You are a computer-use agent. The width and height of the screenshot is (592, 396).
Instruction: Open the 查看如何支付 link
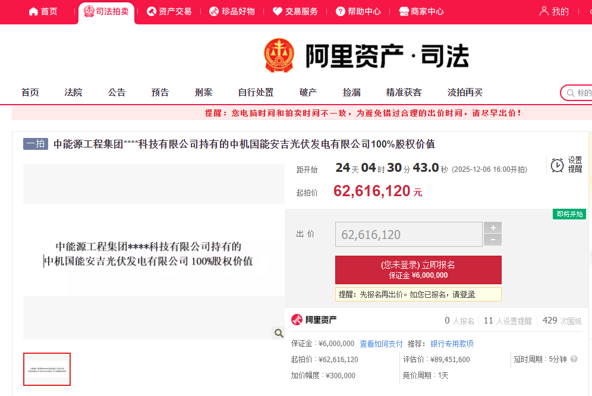[381, 344]
